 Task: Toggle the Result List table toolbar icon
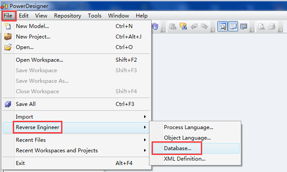[243, 27]
